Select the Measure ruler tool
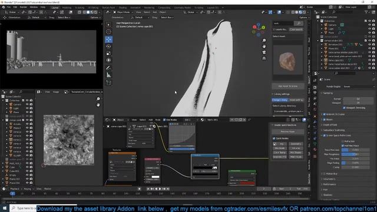377x212 pixels. (108, 75)
